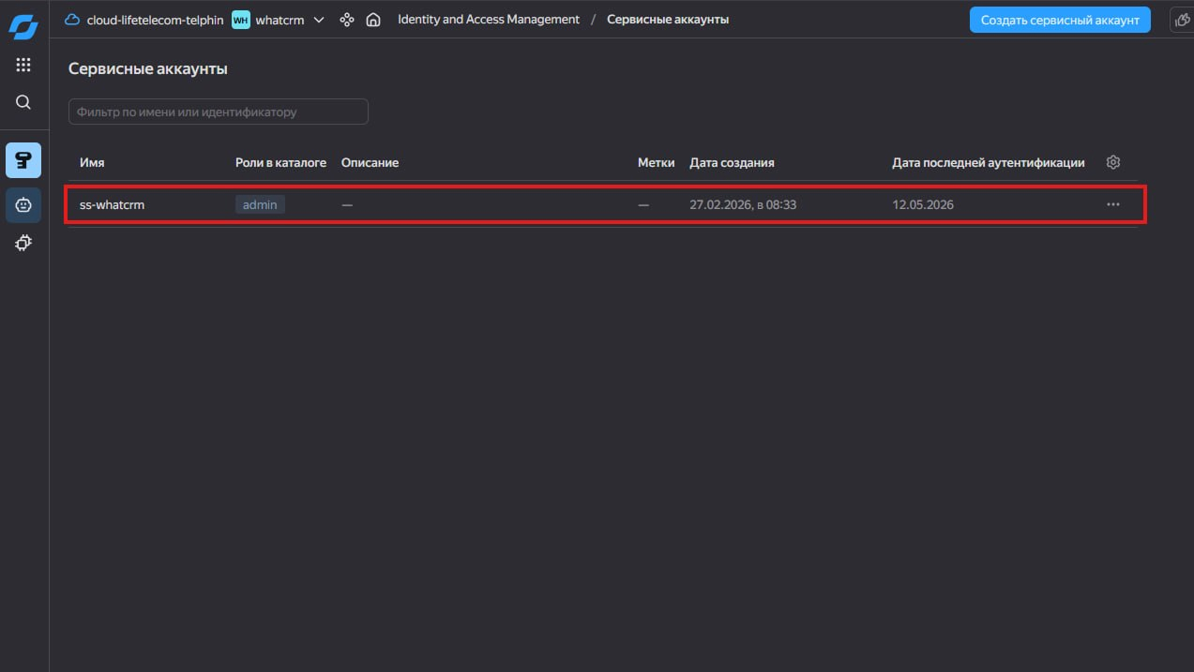1194x672 pixels.
Task: Click the Описание column header
Action: pyautogui.click(x=370, y=162)
